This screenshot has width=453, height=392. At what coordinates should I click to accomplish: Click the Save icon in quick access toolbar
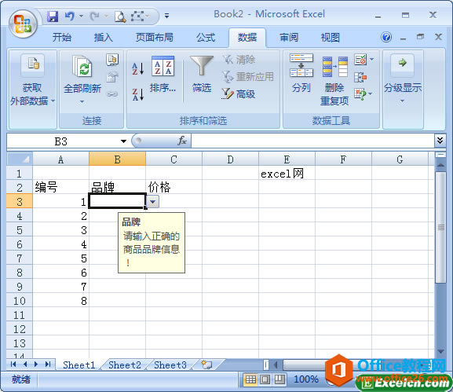(53, 16)
